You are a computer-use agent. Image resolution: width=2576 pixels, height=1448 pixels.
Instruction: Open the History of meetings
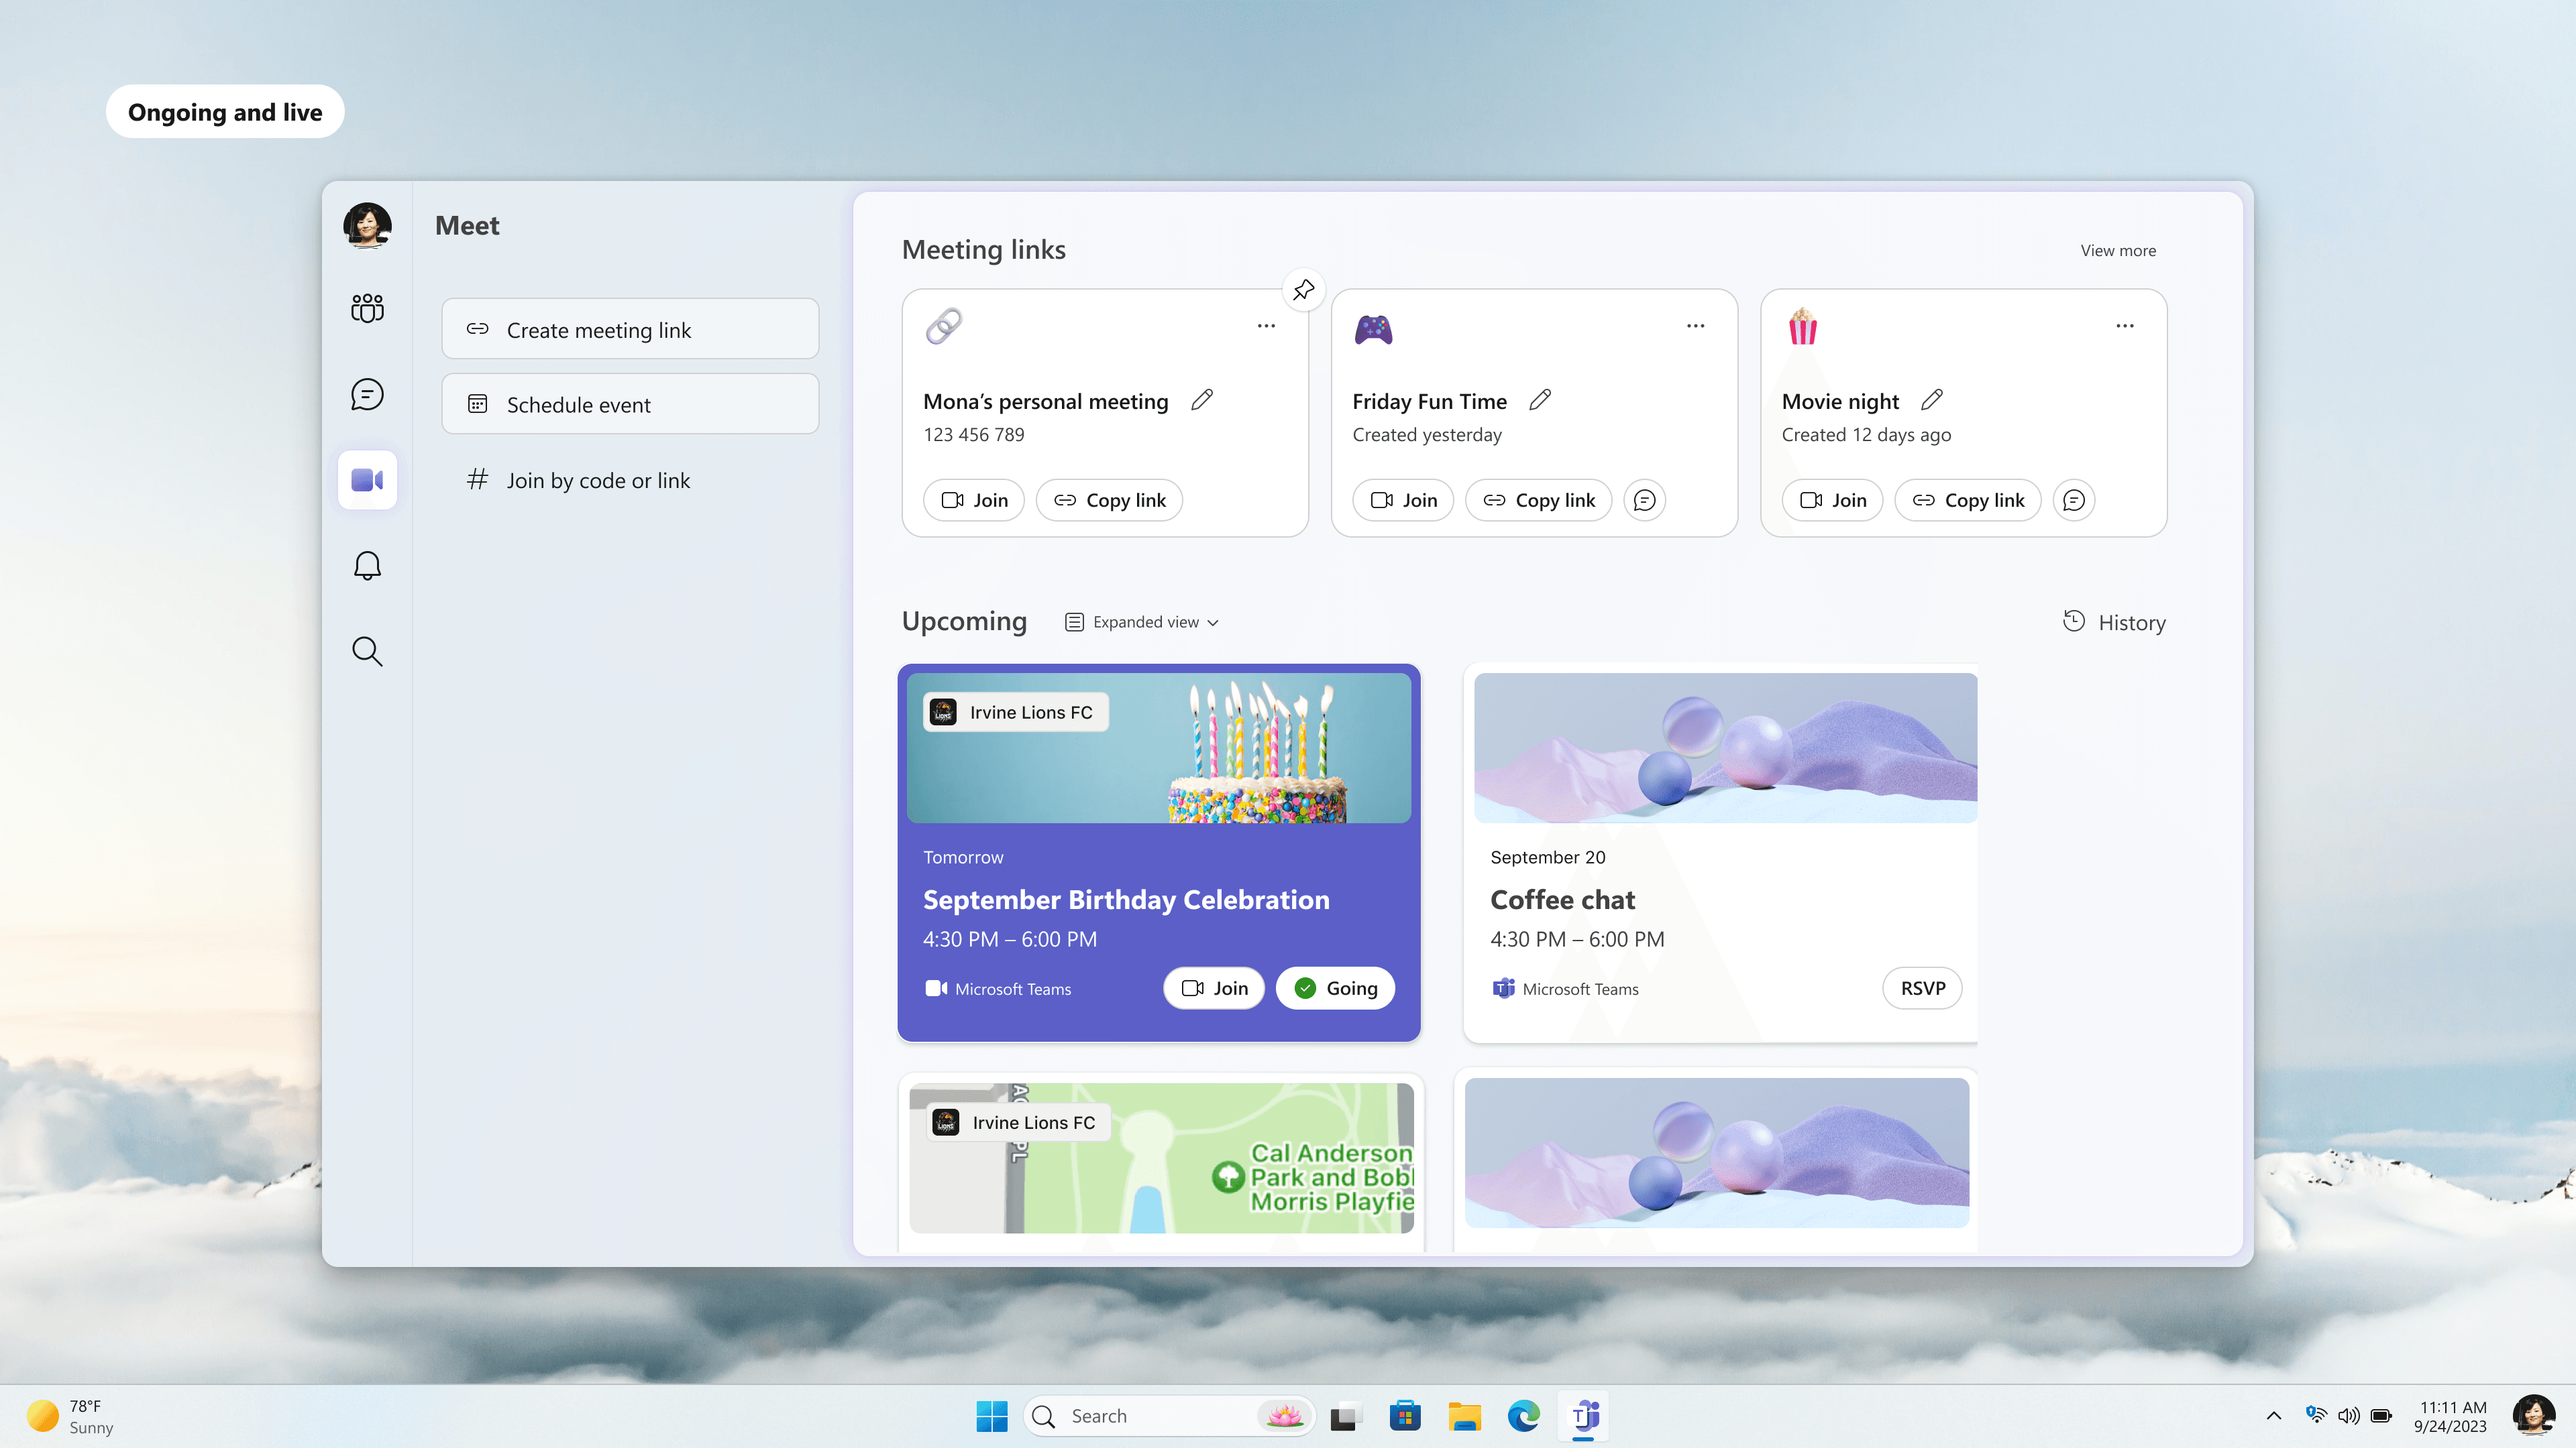point(2114,621)
